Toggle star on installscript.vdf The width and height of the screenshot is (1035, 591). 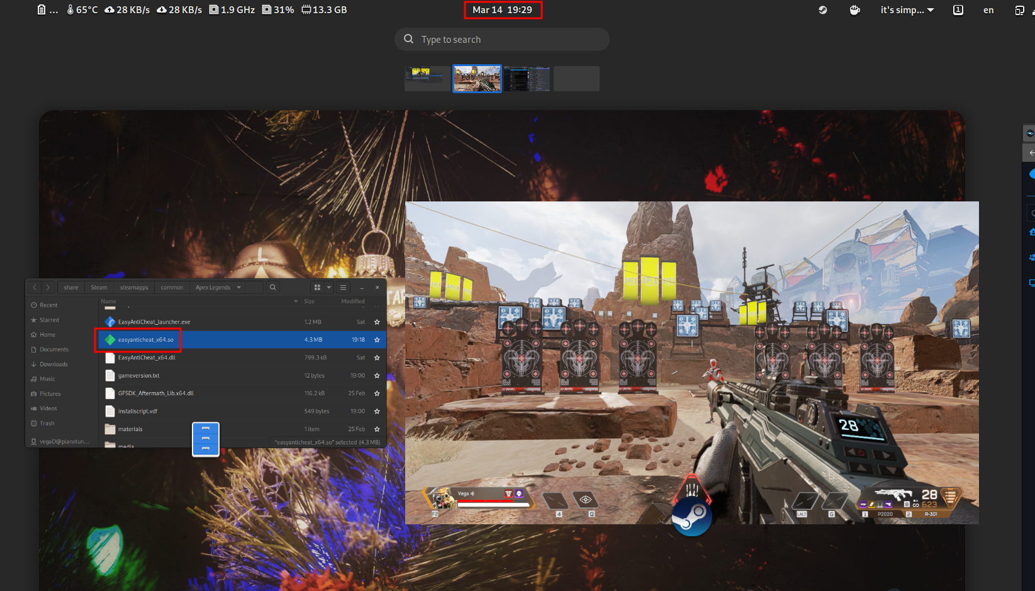(377, 412)
